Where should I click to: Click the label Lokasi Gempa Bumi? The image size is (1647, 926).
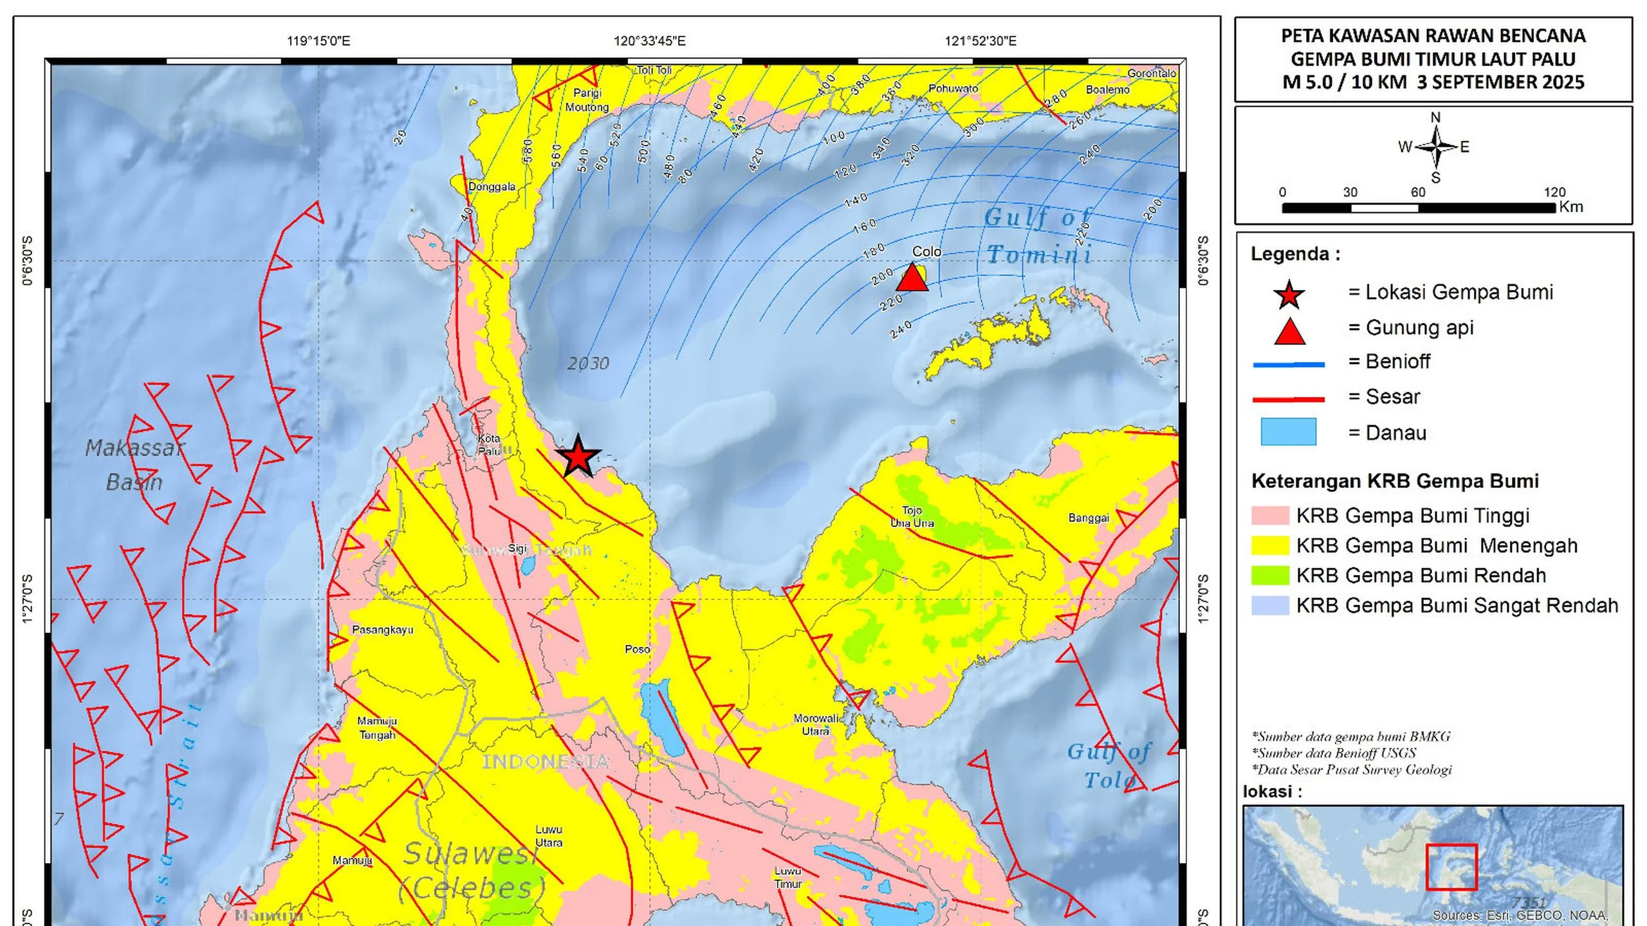pyautogui.click(x=1459, y=292)
